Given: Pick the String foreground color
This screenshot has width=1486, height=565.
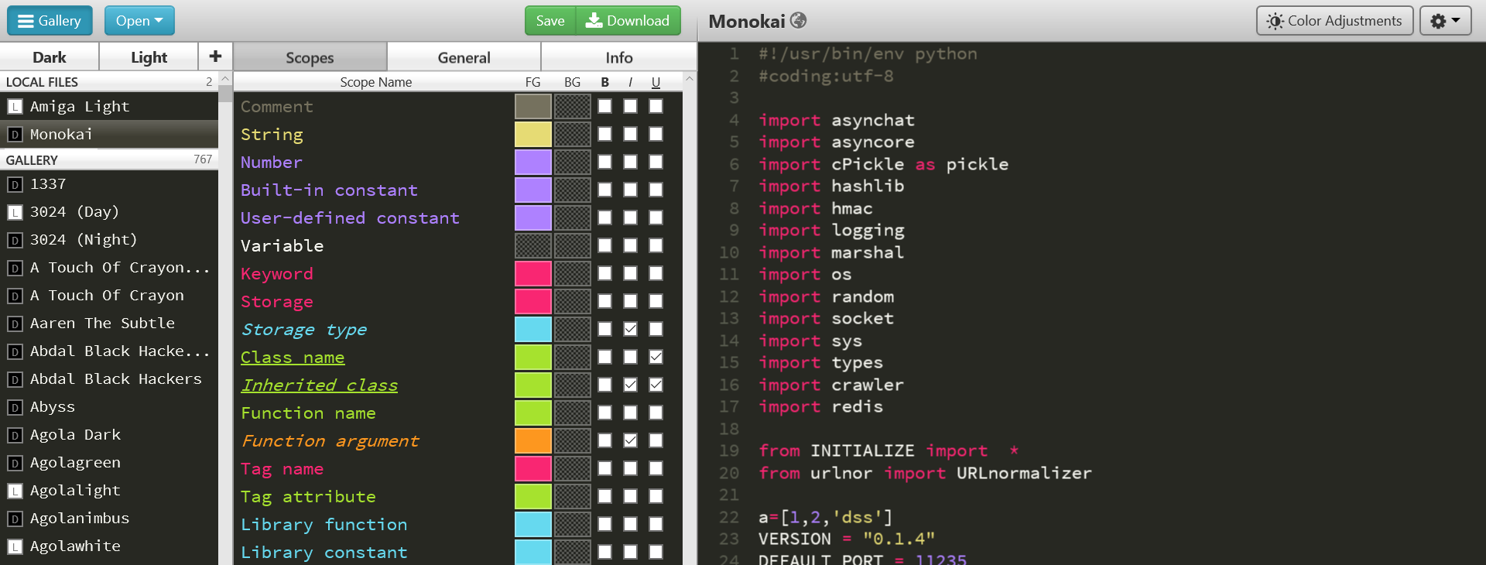Looking at the screenshot, I should coord(533,134).
